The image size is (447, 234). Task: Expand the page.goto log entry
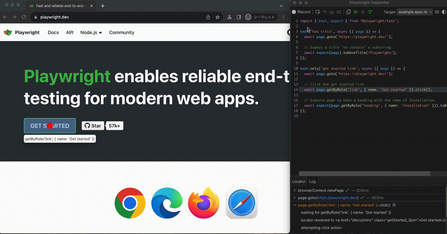pos(294,198)
